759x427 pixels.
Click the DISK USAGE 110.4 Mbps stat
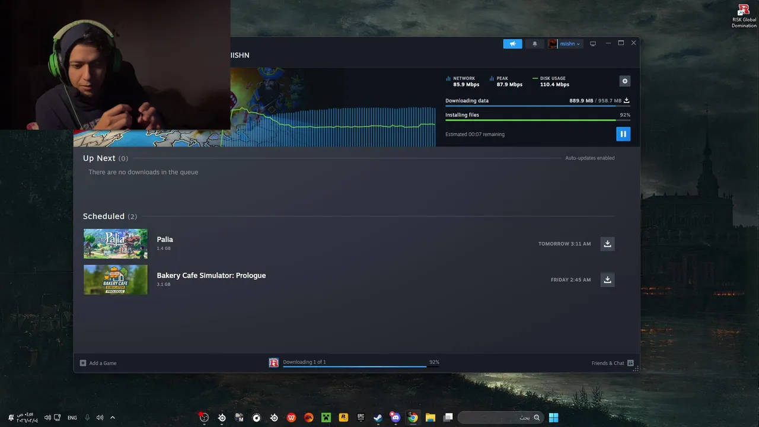tap(551, 81)
